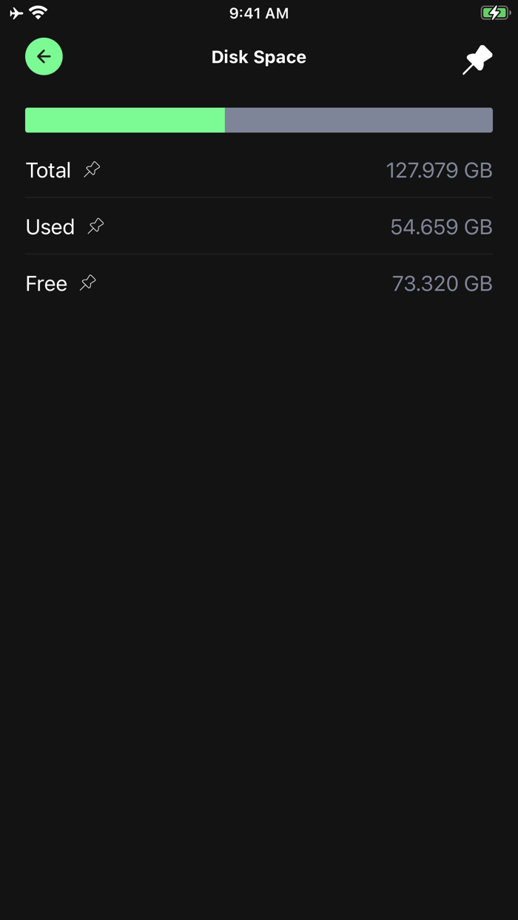Tap the green back arrow button
This screenshot has height=920, width=518.
point(44,56)
